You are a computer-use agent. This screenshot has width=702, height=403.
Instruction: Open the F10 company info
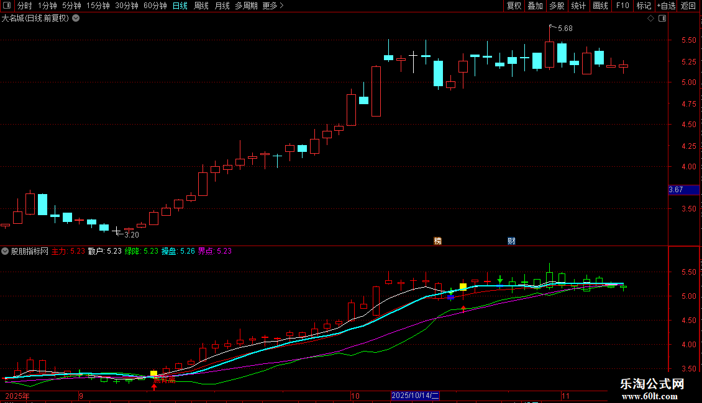(x=622, y=6)
